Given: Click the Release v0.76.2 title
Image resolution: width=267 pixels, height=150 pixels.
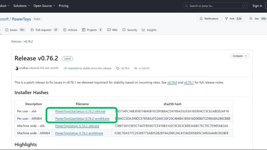Looking at the screenshot, I should coord(36,58).
